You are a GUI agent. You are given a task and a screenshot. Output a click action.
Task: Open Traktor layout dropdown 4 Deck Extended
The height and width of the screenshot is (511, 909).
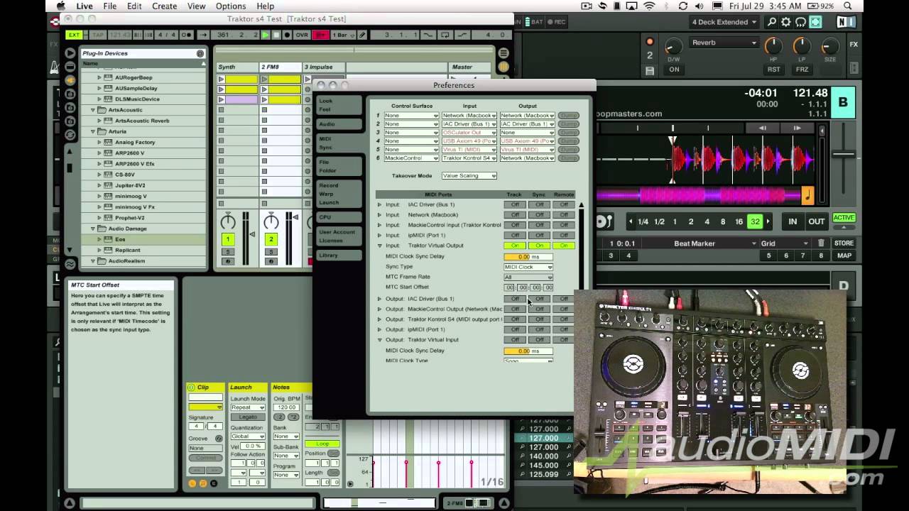click(724, 22)
